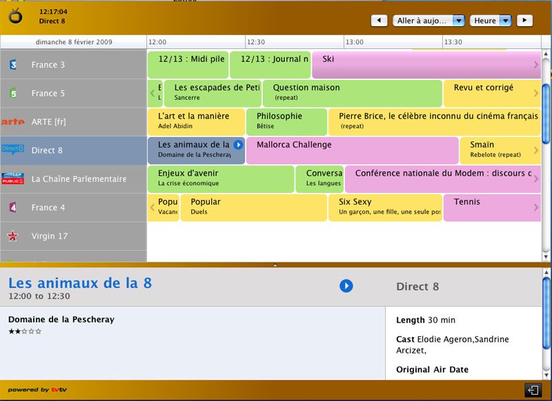Open the "Enjeux d'avenir" program

[x=221, y=179]
